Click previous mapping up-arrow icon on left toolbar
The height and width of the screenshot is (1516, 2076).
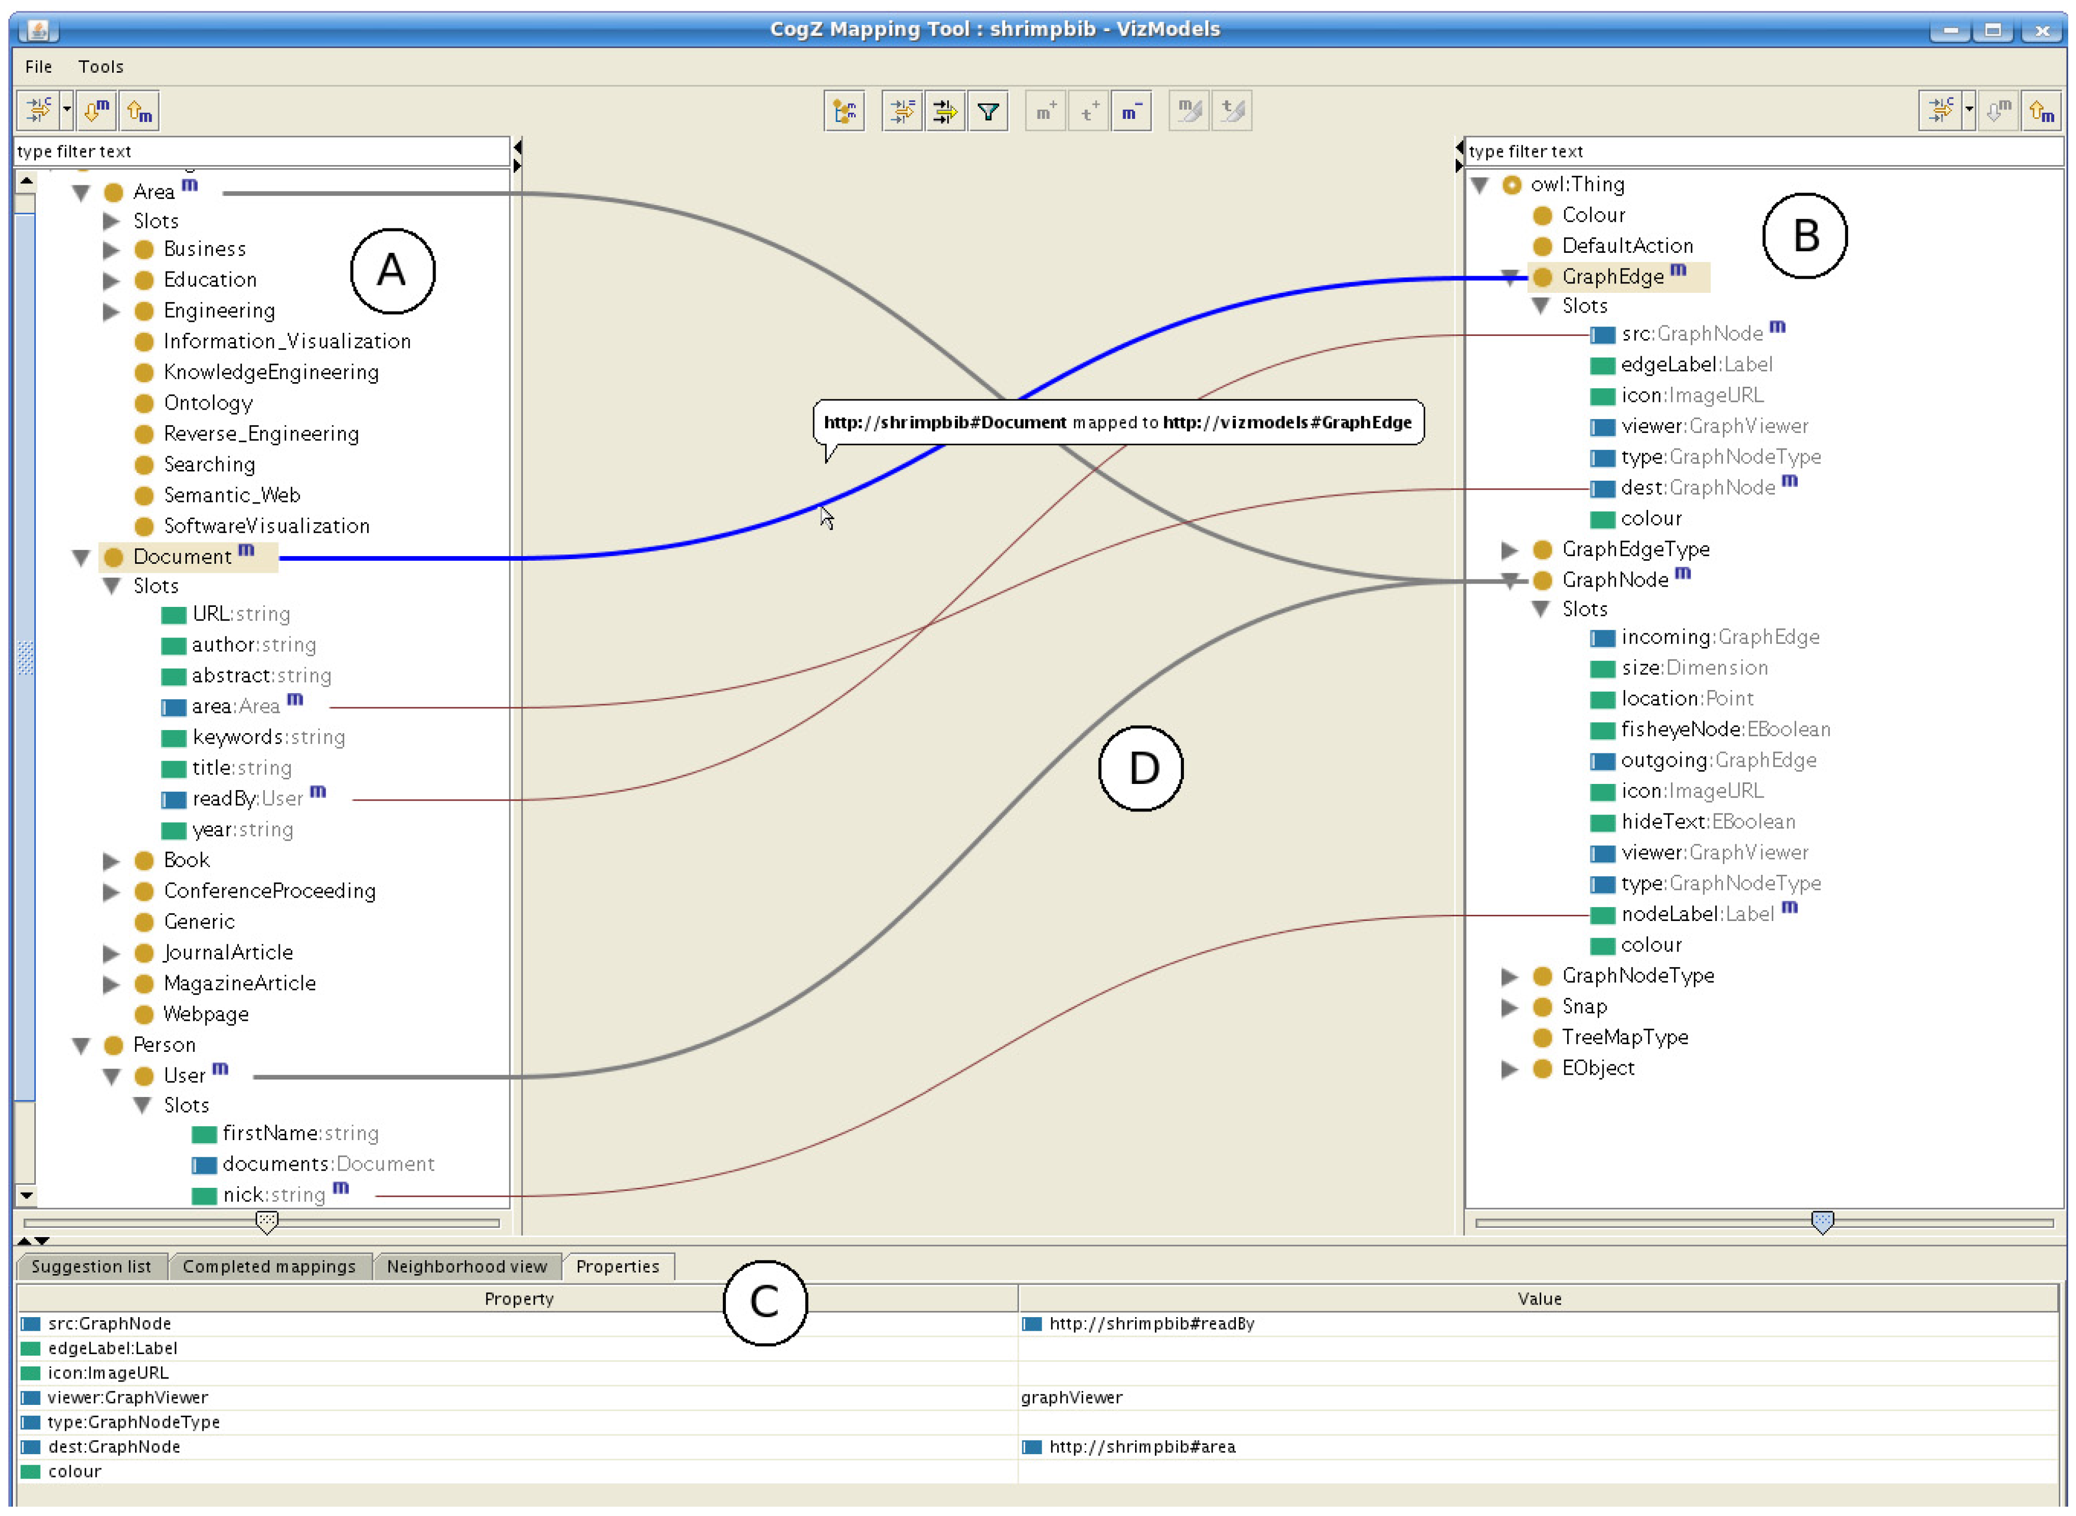click(x=140, y=111)
